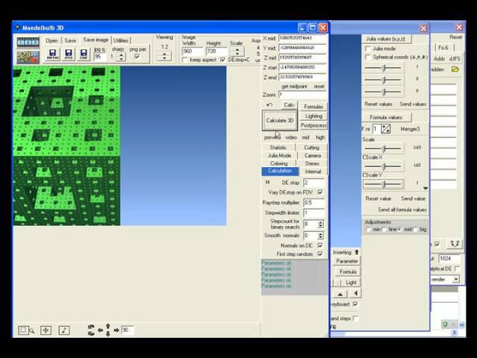The image size is (477, 358).
Task: Open the Cutting tab
Action: 312,148
